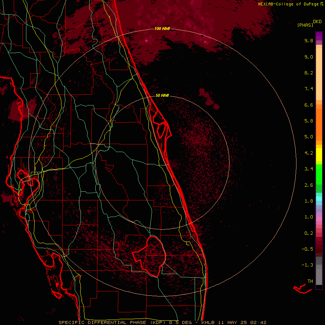This screenshot has height=325, width=325.
Task: Click the 2.6 legend value
Action: pyautogui.click(x=309, y=185)
